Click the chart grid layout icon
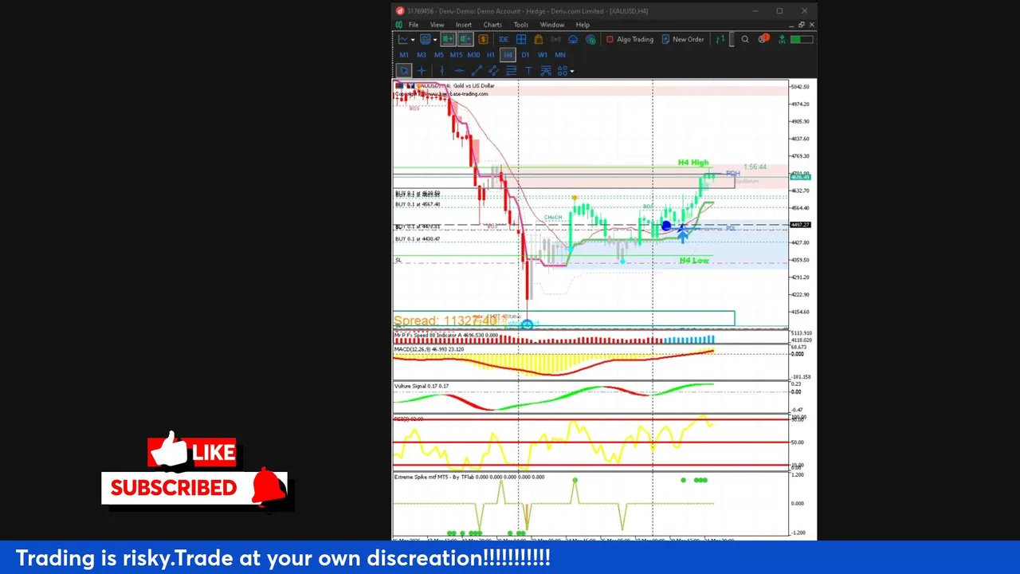The width and height of the screenshot is (1020, 574). [521, 39]
